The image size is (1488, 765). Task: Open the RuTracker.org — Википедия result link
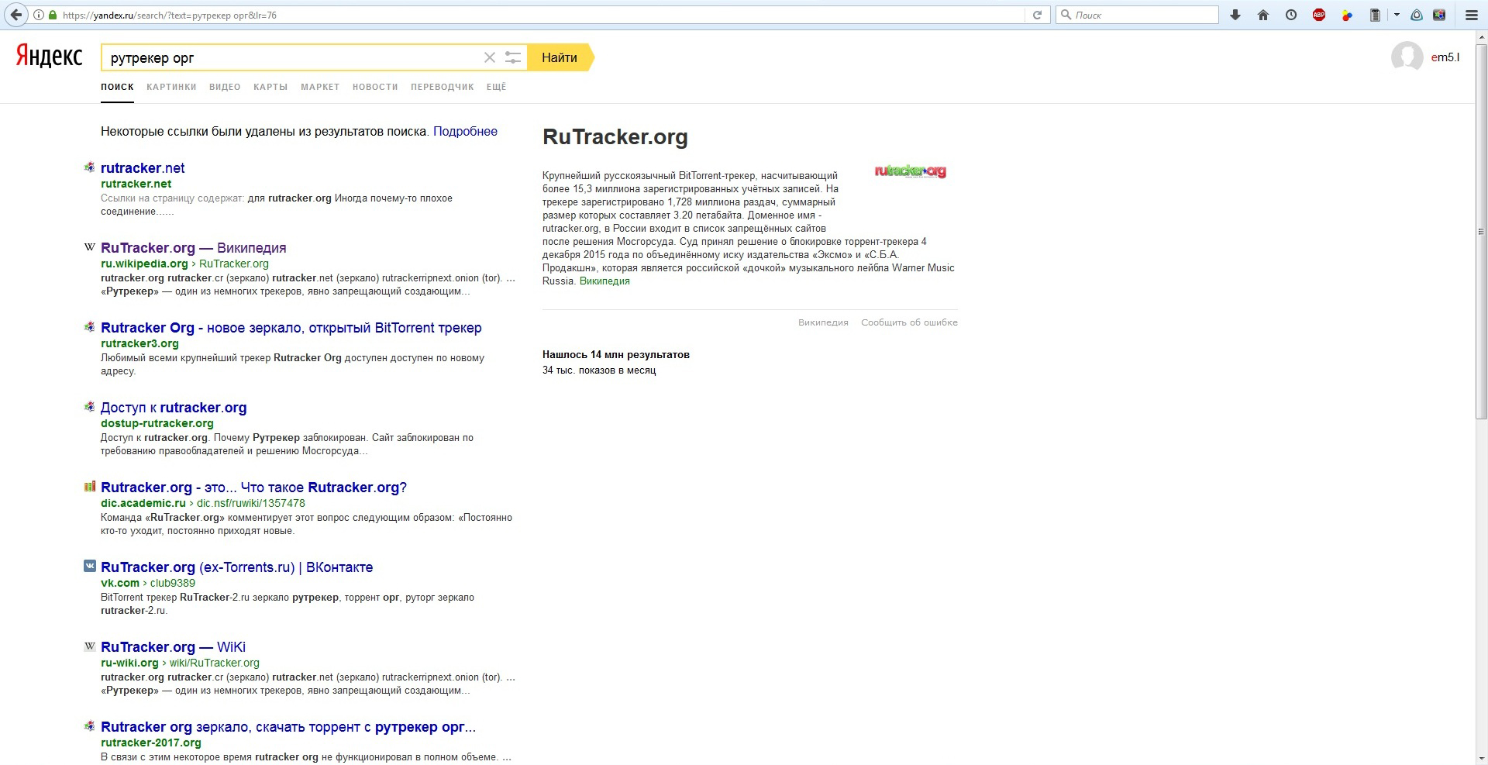pos(193,248)
